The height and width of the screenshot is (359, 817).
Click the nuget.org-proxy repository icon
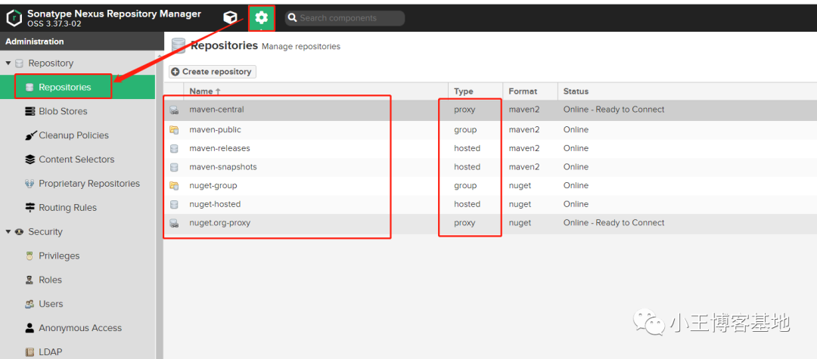(x=174, y=223)
